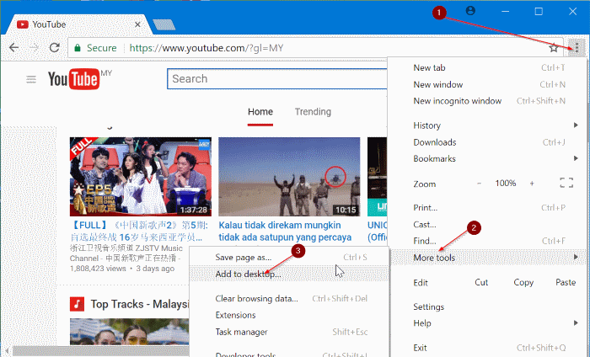This screenshot has height=357, width=590.
Task: Select Clear browsing data... in submenu
Action: point(289,298)
